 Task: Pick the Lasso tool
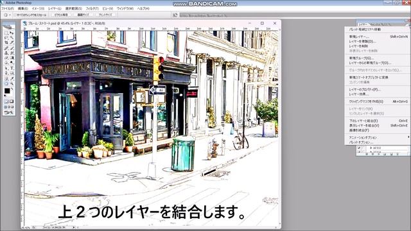[x=6, y=37]
